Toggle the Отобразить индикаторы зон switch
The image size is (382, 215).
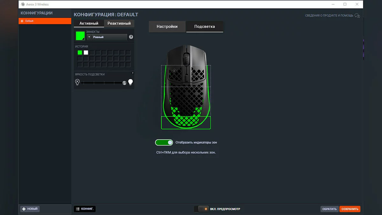coord(164,142)
